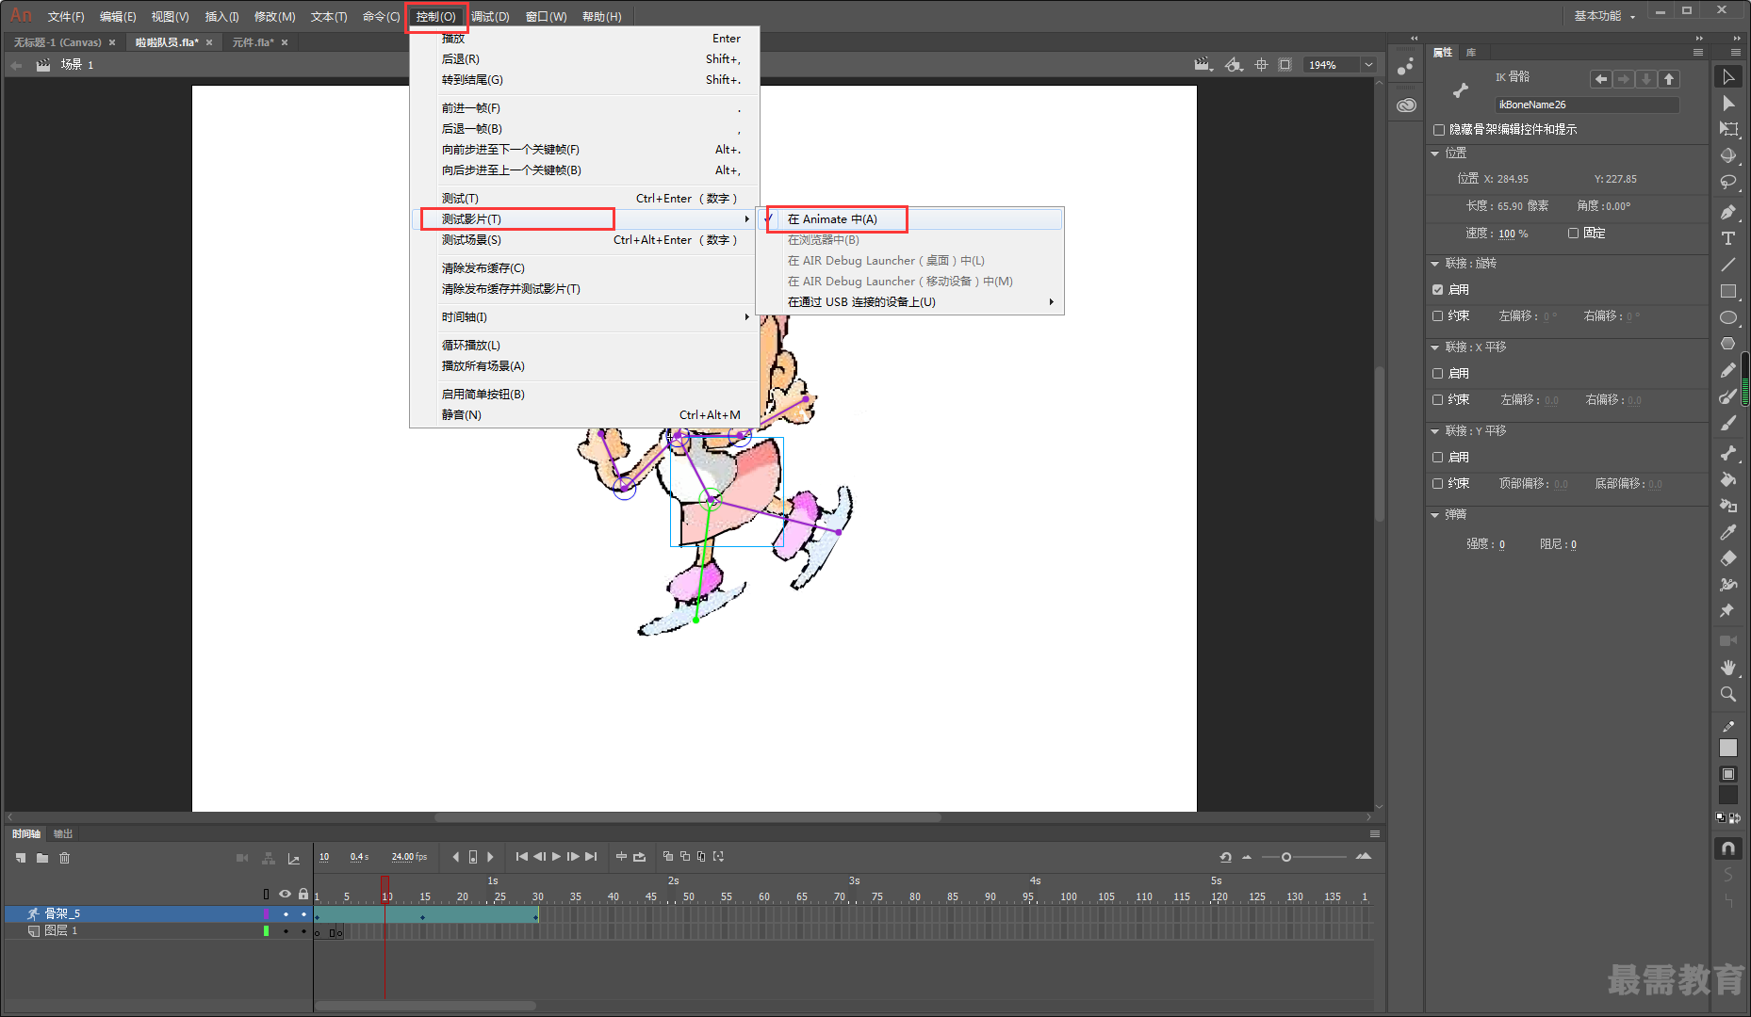Viewport: 1751px width, 1017px height.
Task: Open the 194% stage zoom dropdown
Action: 1368,65
